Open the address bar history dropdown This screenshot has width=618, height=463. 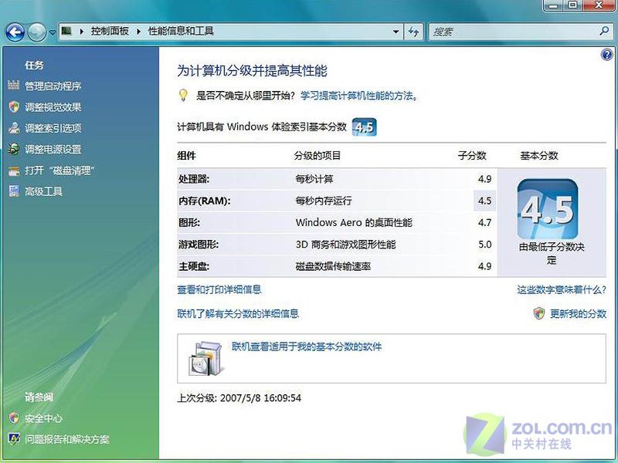click(x=396, y=32)
